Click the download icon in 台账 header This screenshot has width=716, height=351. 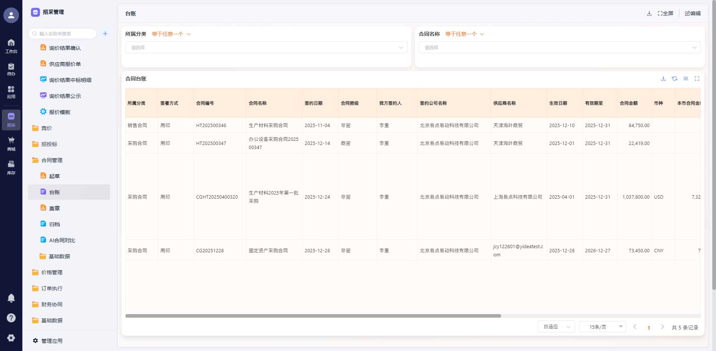pos(649,13)
